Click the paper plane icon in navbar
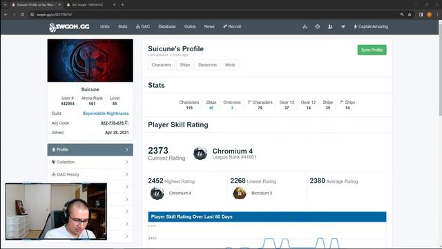 pyautogui.click(x=343, y=26)
